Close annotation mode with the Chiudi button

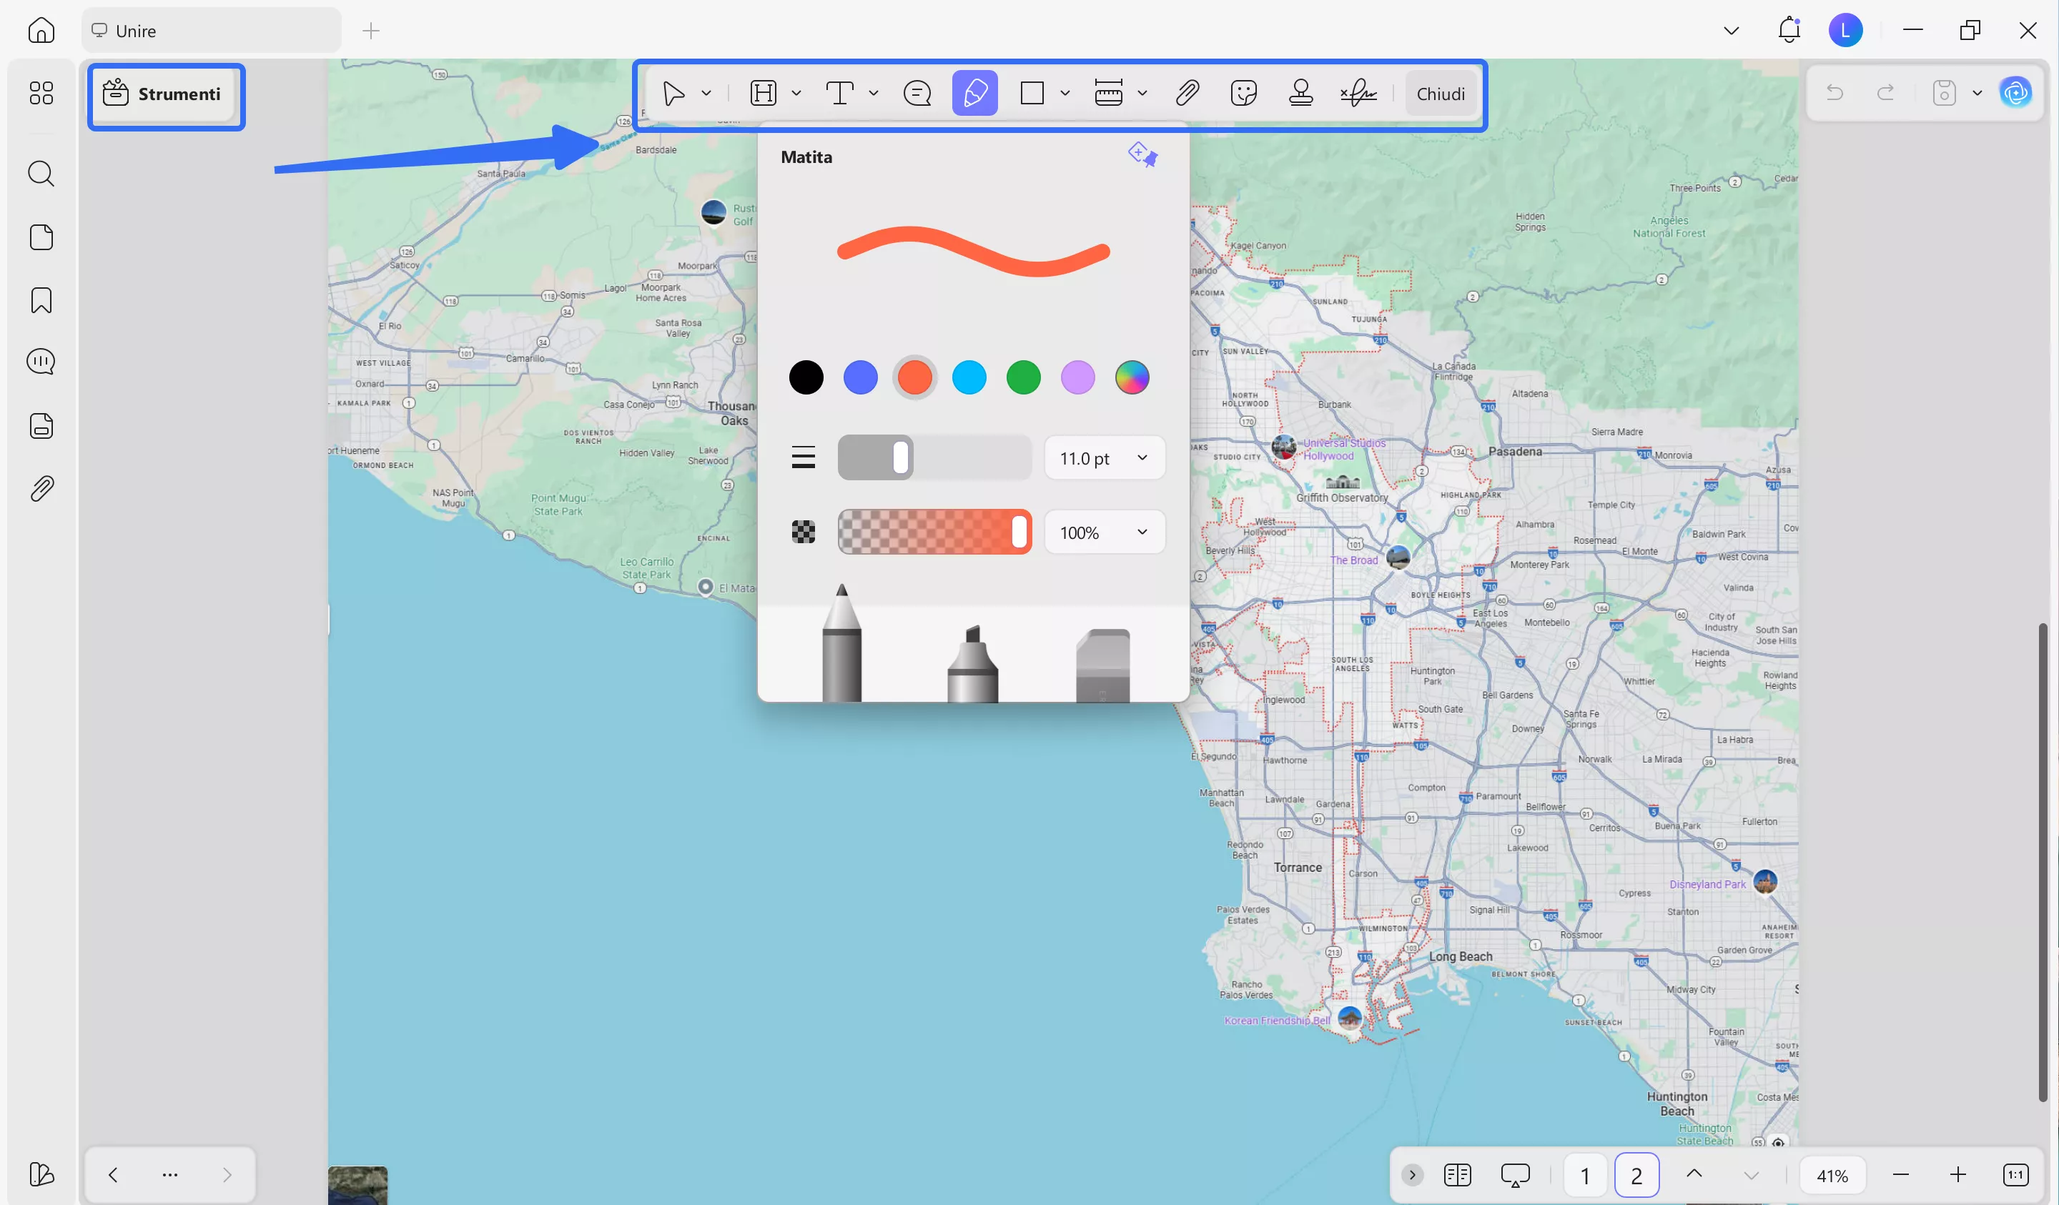1441,92
